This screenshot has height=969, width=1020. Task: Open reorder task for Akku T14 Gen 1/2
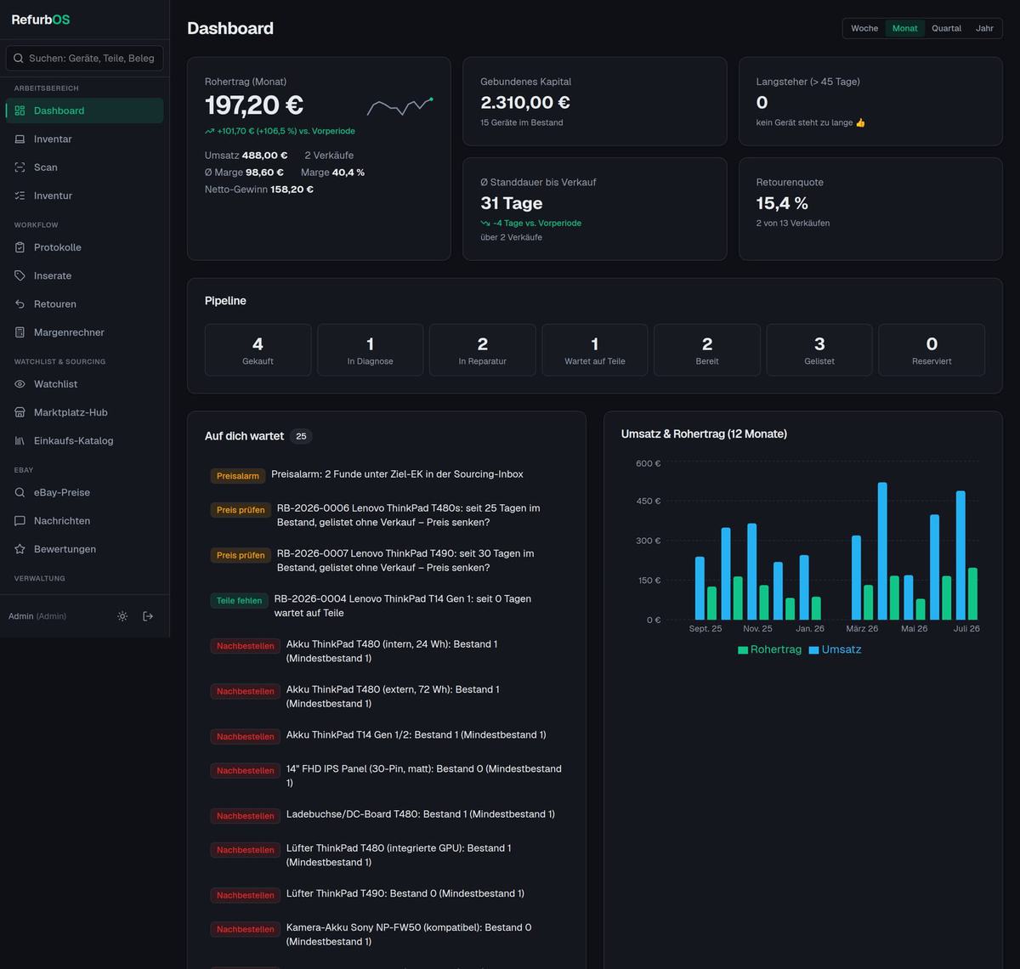tap(387, 735)
